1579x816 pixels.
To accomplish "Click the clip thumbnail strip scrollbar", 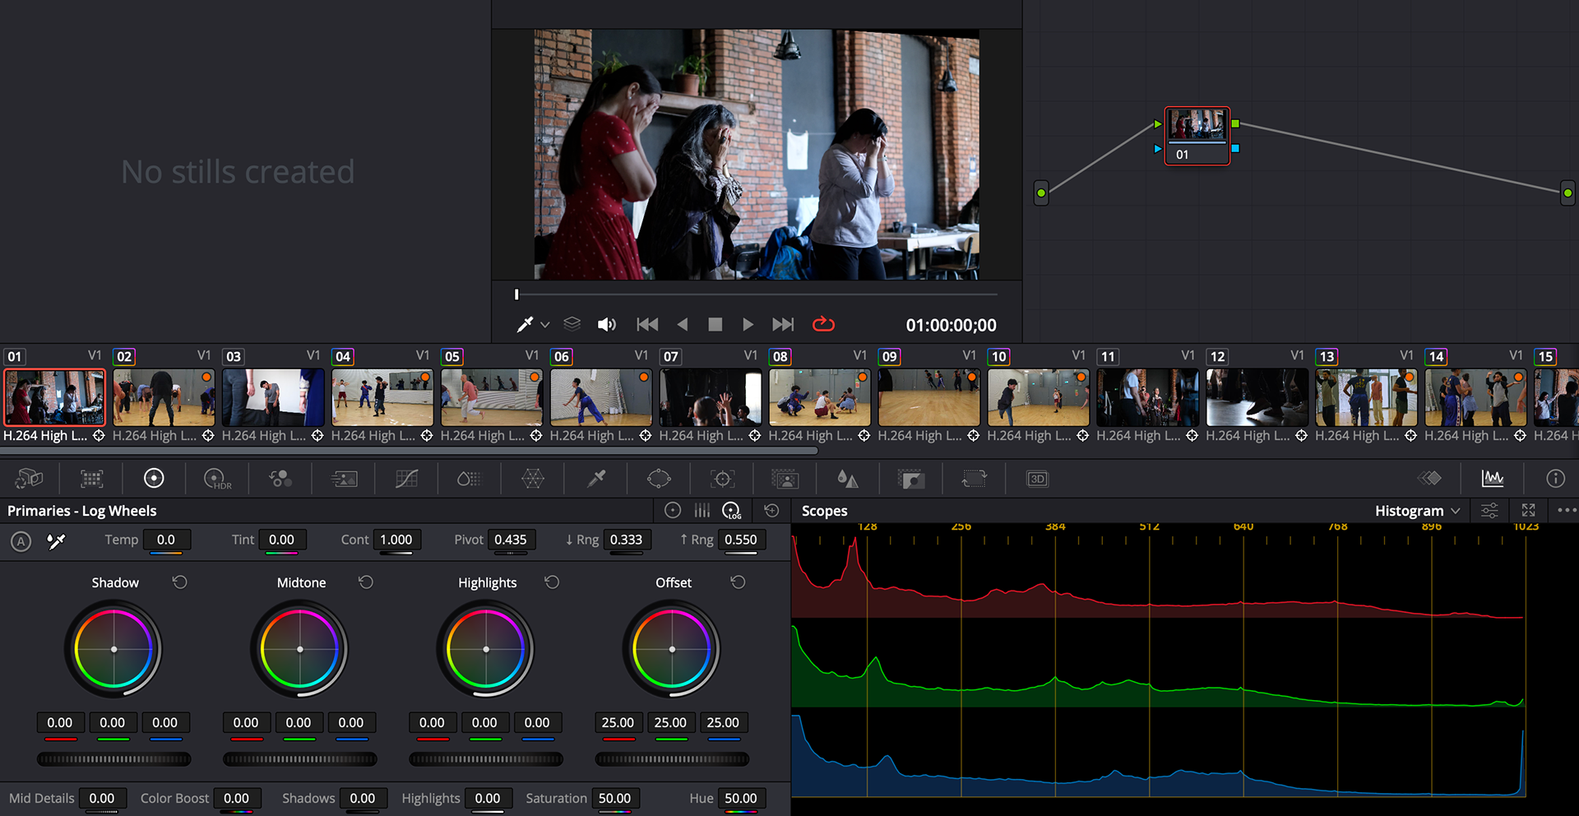I will [410, 450].
